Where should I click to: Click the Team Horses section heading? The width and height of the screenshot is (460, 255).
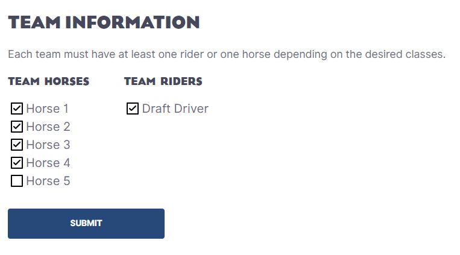(x=49, y=81)
